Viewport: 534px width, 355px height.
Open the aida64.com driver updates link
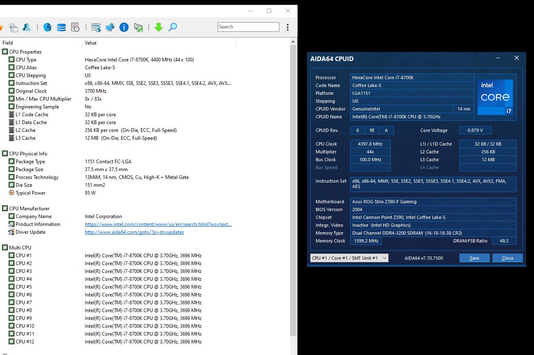[134, 232]
